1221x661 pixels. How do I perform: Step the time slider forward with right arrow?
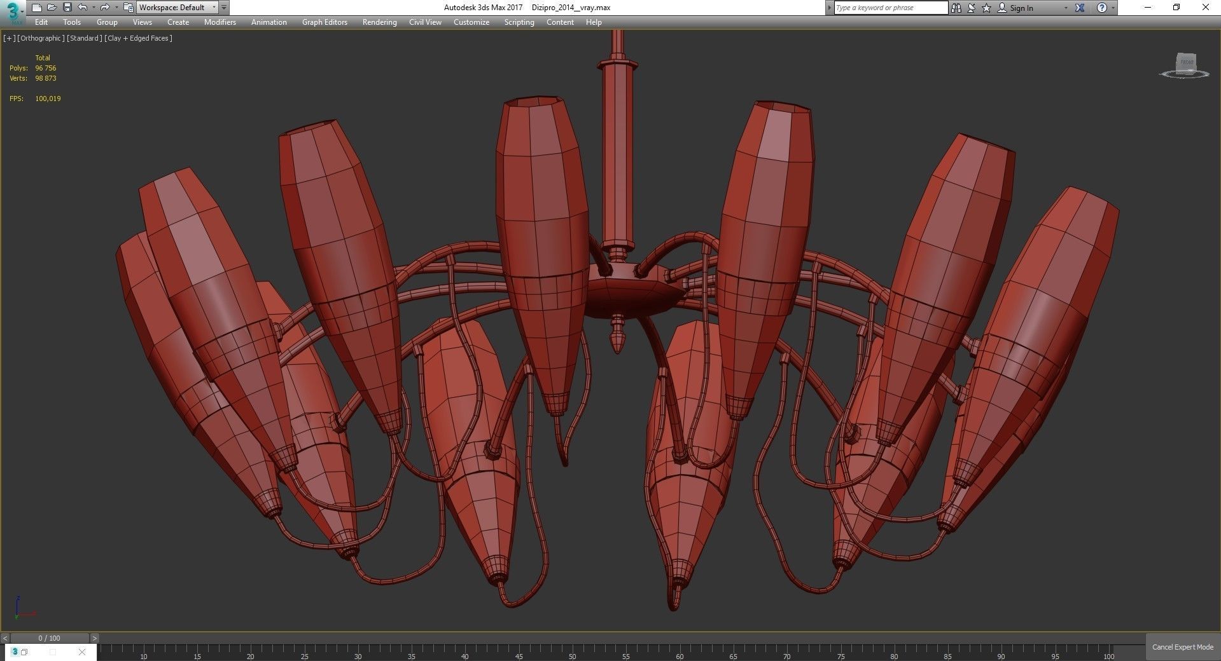click(94, 638)
